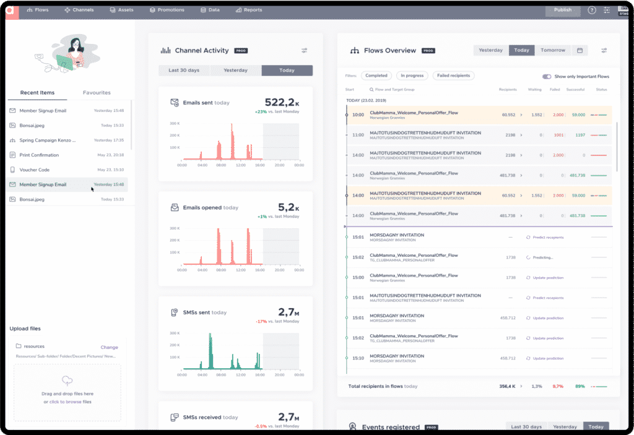Expand recipients chevron in the 10:00 flow row

point(521,115)
